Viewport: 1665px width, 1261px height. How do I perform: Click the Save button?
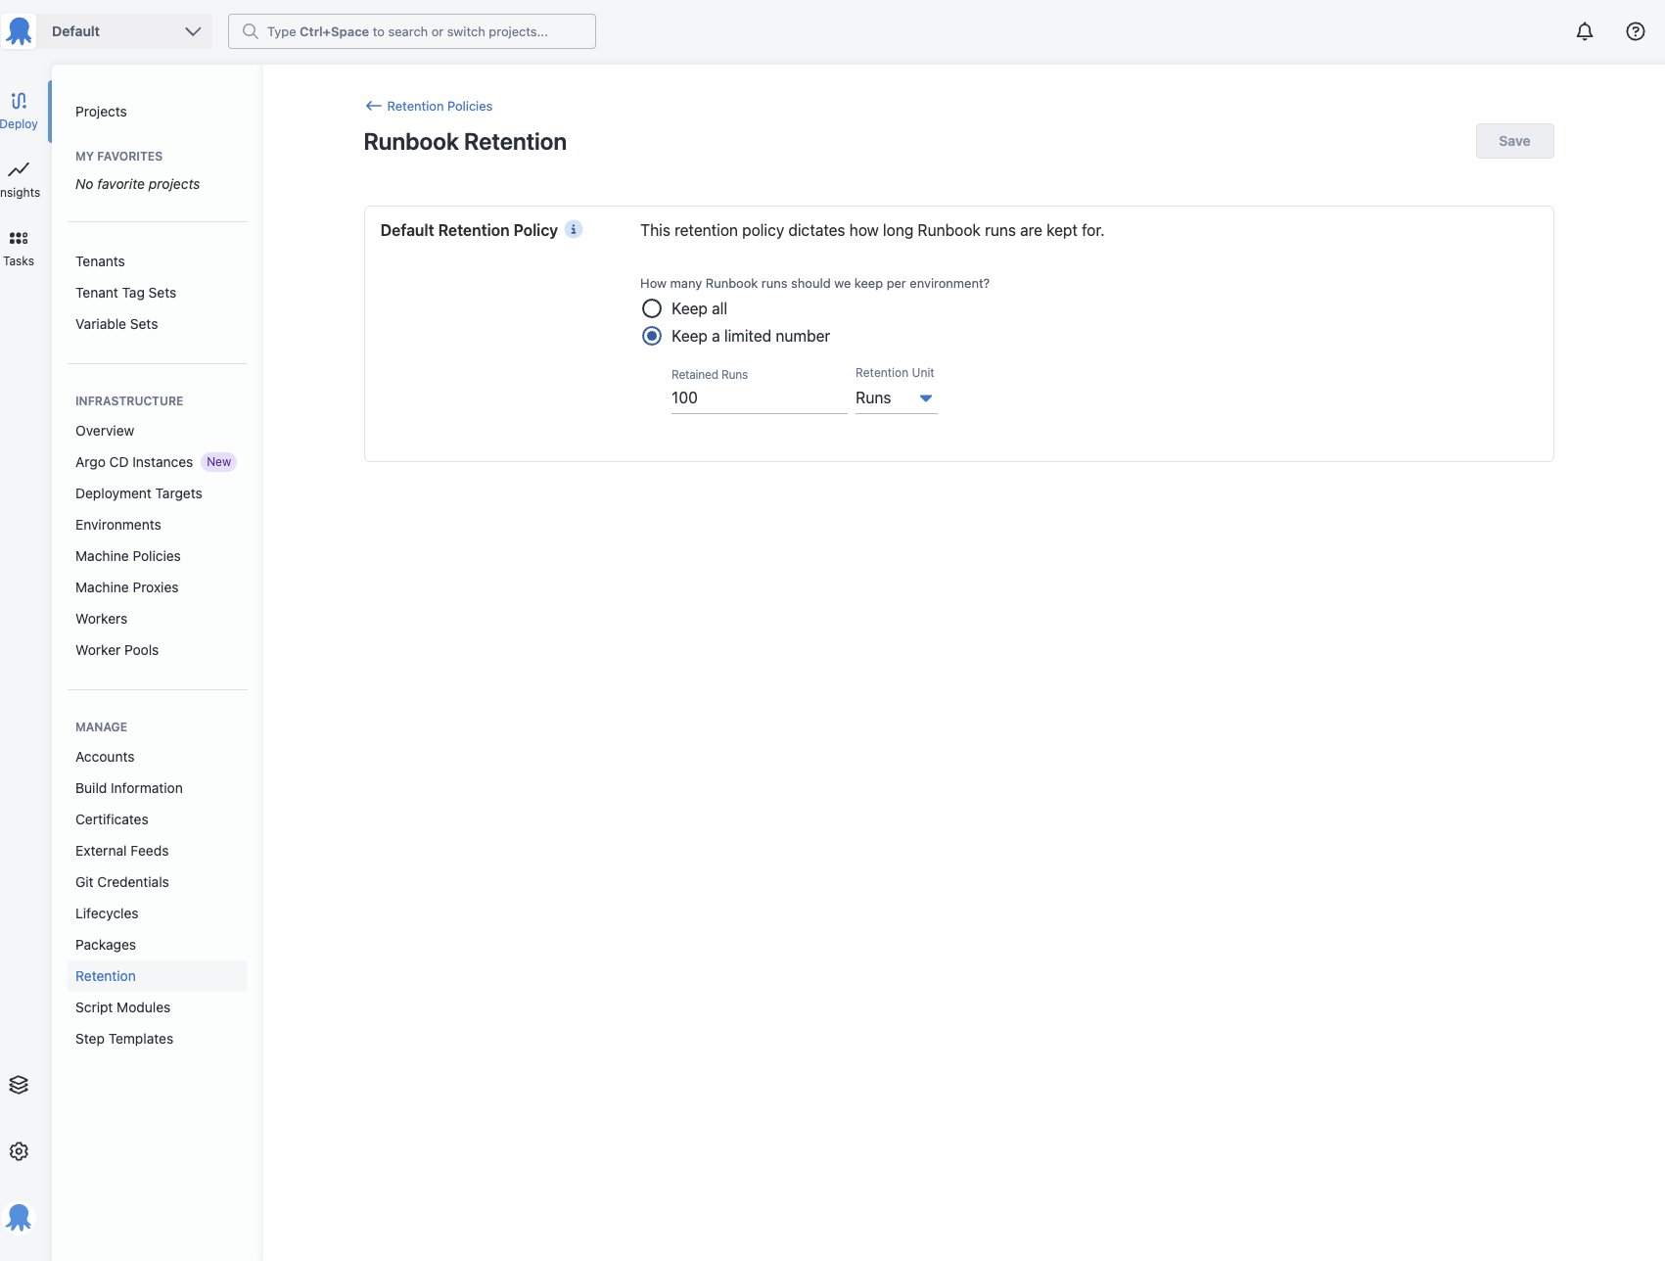pos(1514,141)
